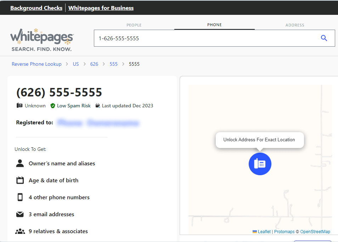Click the 626 area code breadcrumb
Screen dimensions: 338x242
coord(94,64)
